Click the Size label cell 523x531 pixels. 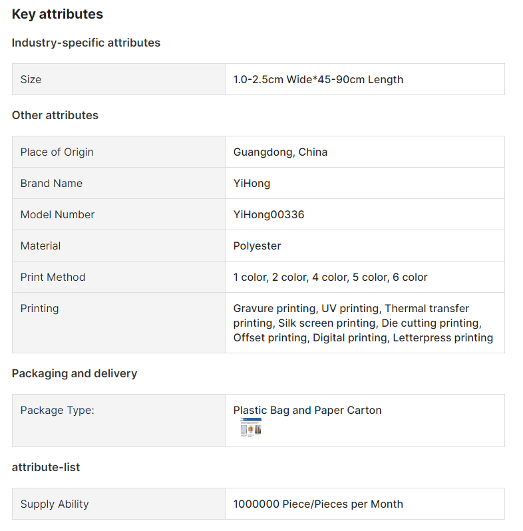(118, 79)
